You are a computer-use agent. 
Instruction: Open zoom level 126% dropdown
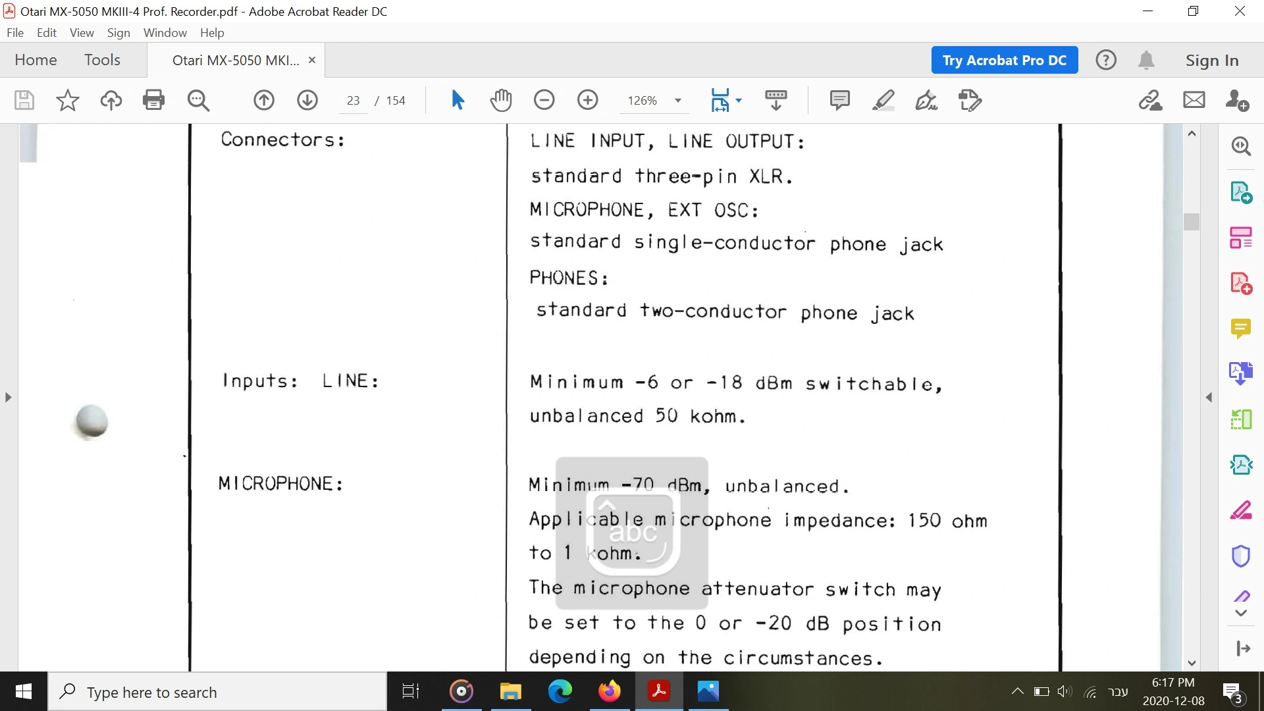[677, 101]
